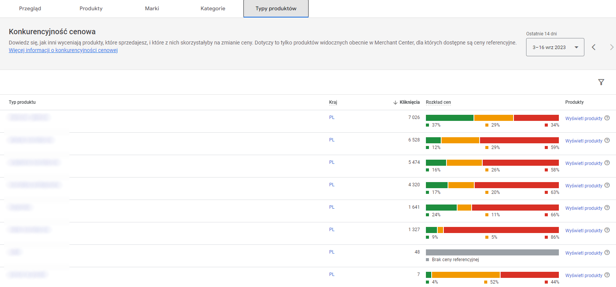Open Wyświetl produkty for 6 528 row
This screenshot has width=616, height=287.
[584, 141]
